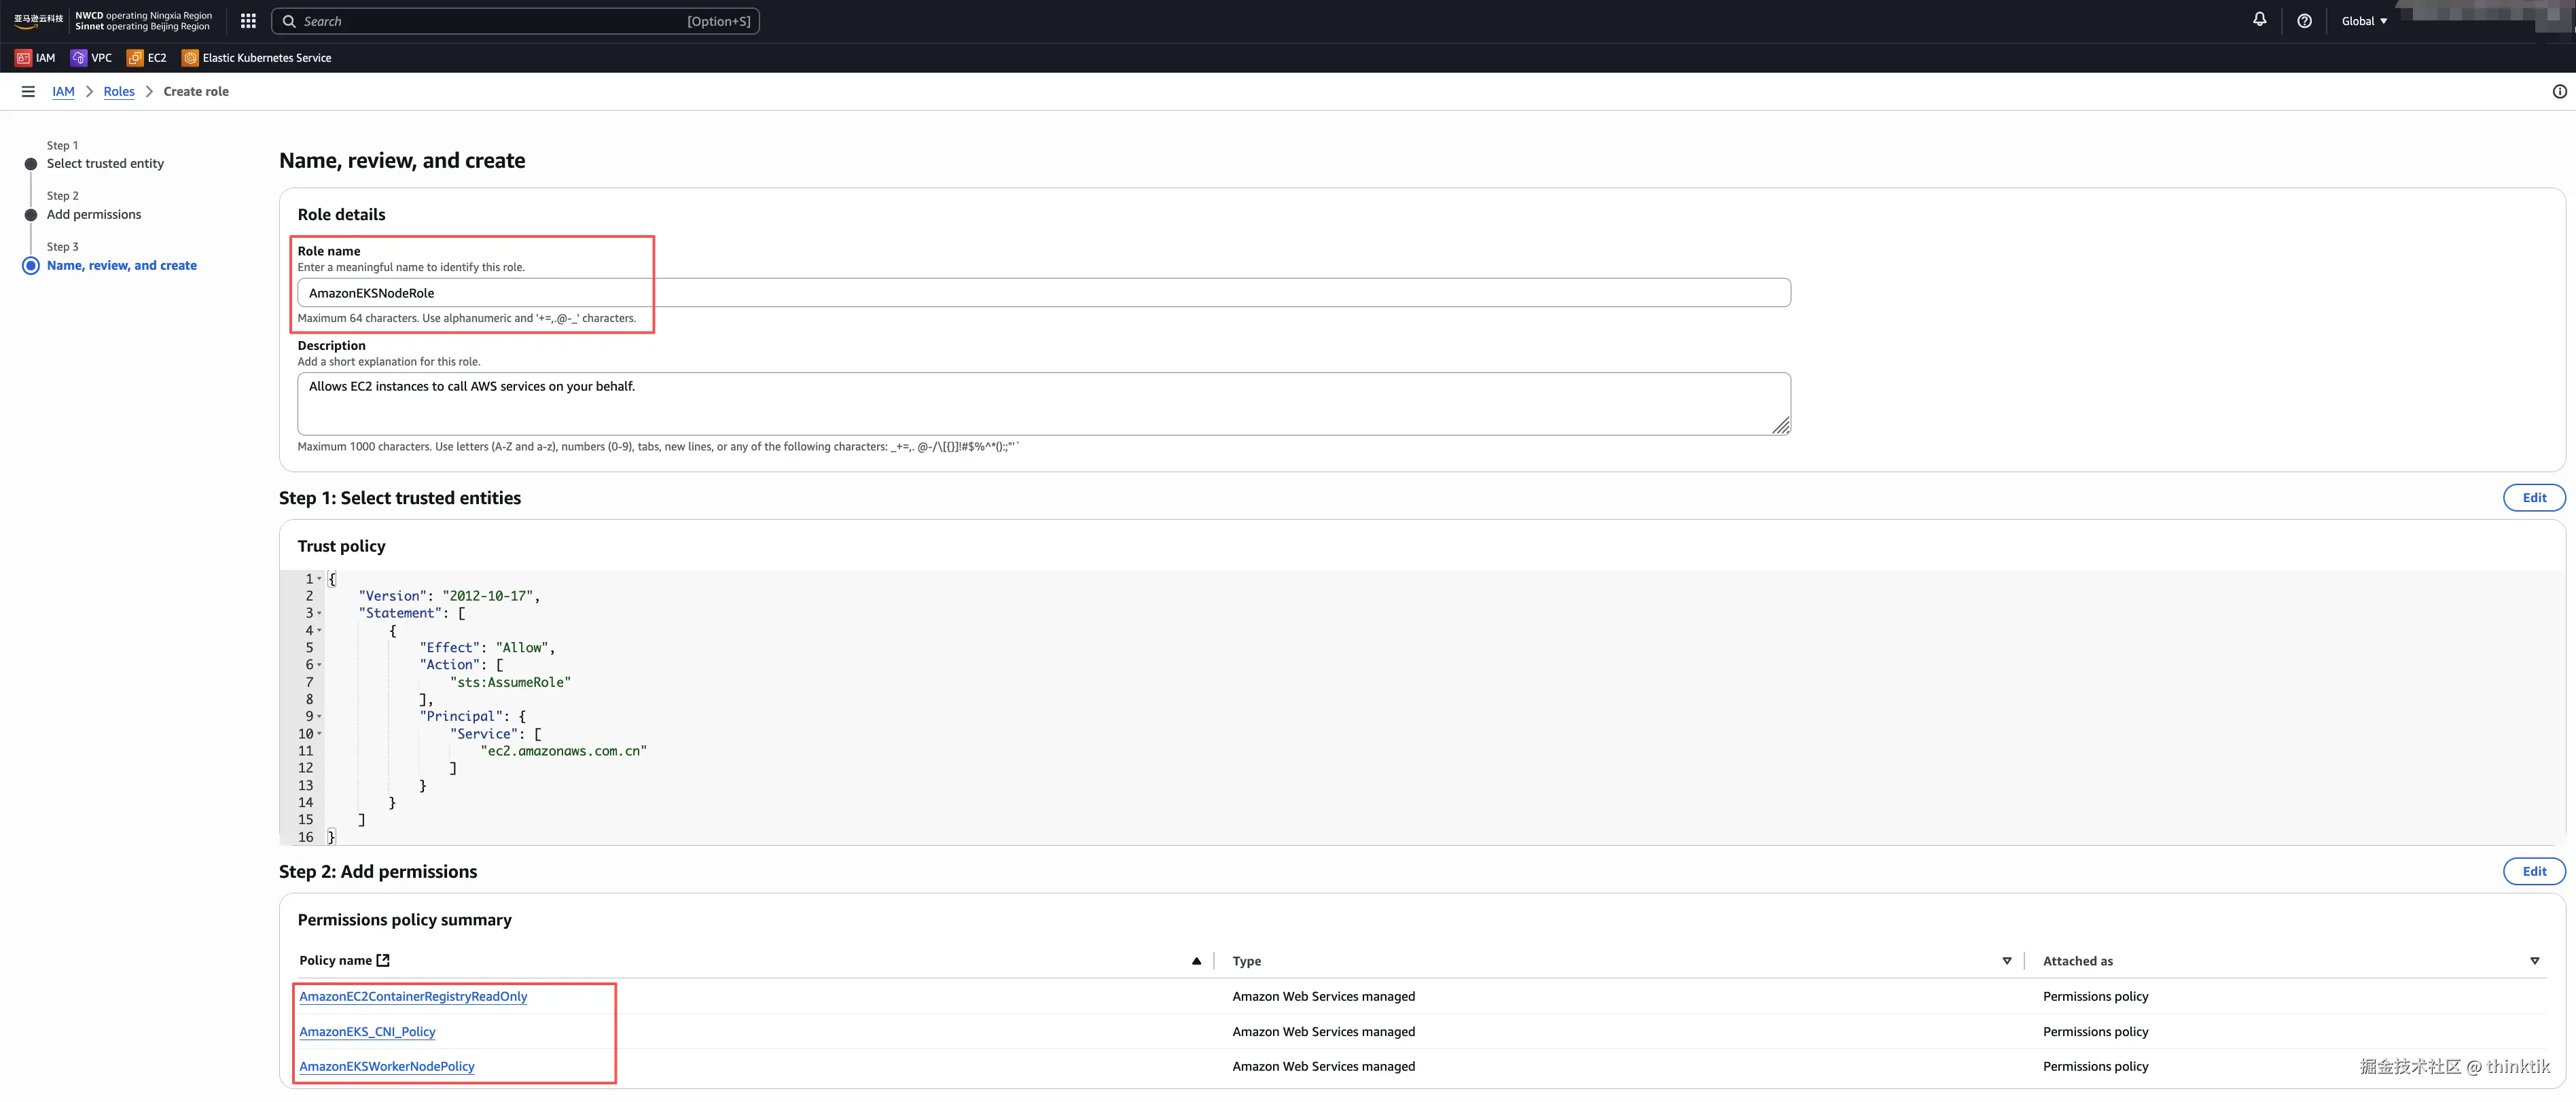Collapse line 3 Statement in trust policy
The height and width of the screenshot is (1102, 2576).
click(x=319, y=613)
